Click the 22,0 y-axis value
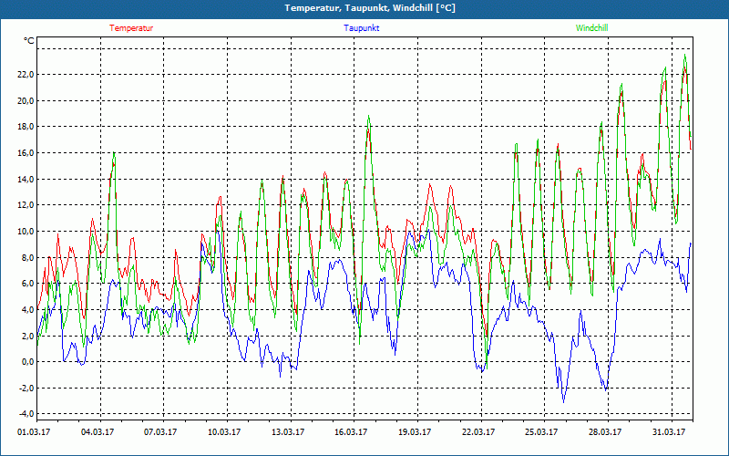The height and width of the screenshot is (456, 729). (x=26, y=75)
